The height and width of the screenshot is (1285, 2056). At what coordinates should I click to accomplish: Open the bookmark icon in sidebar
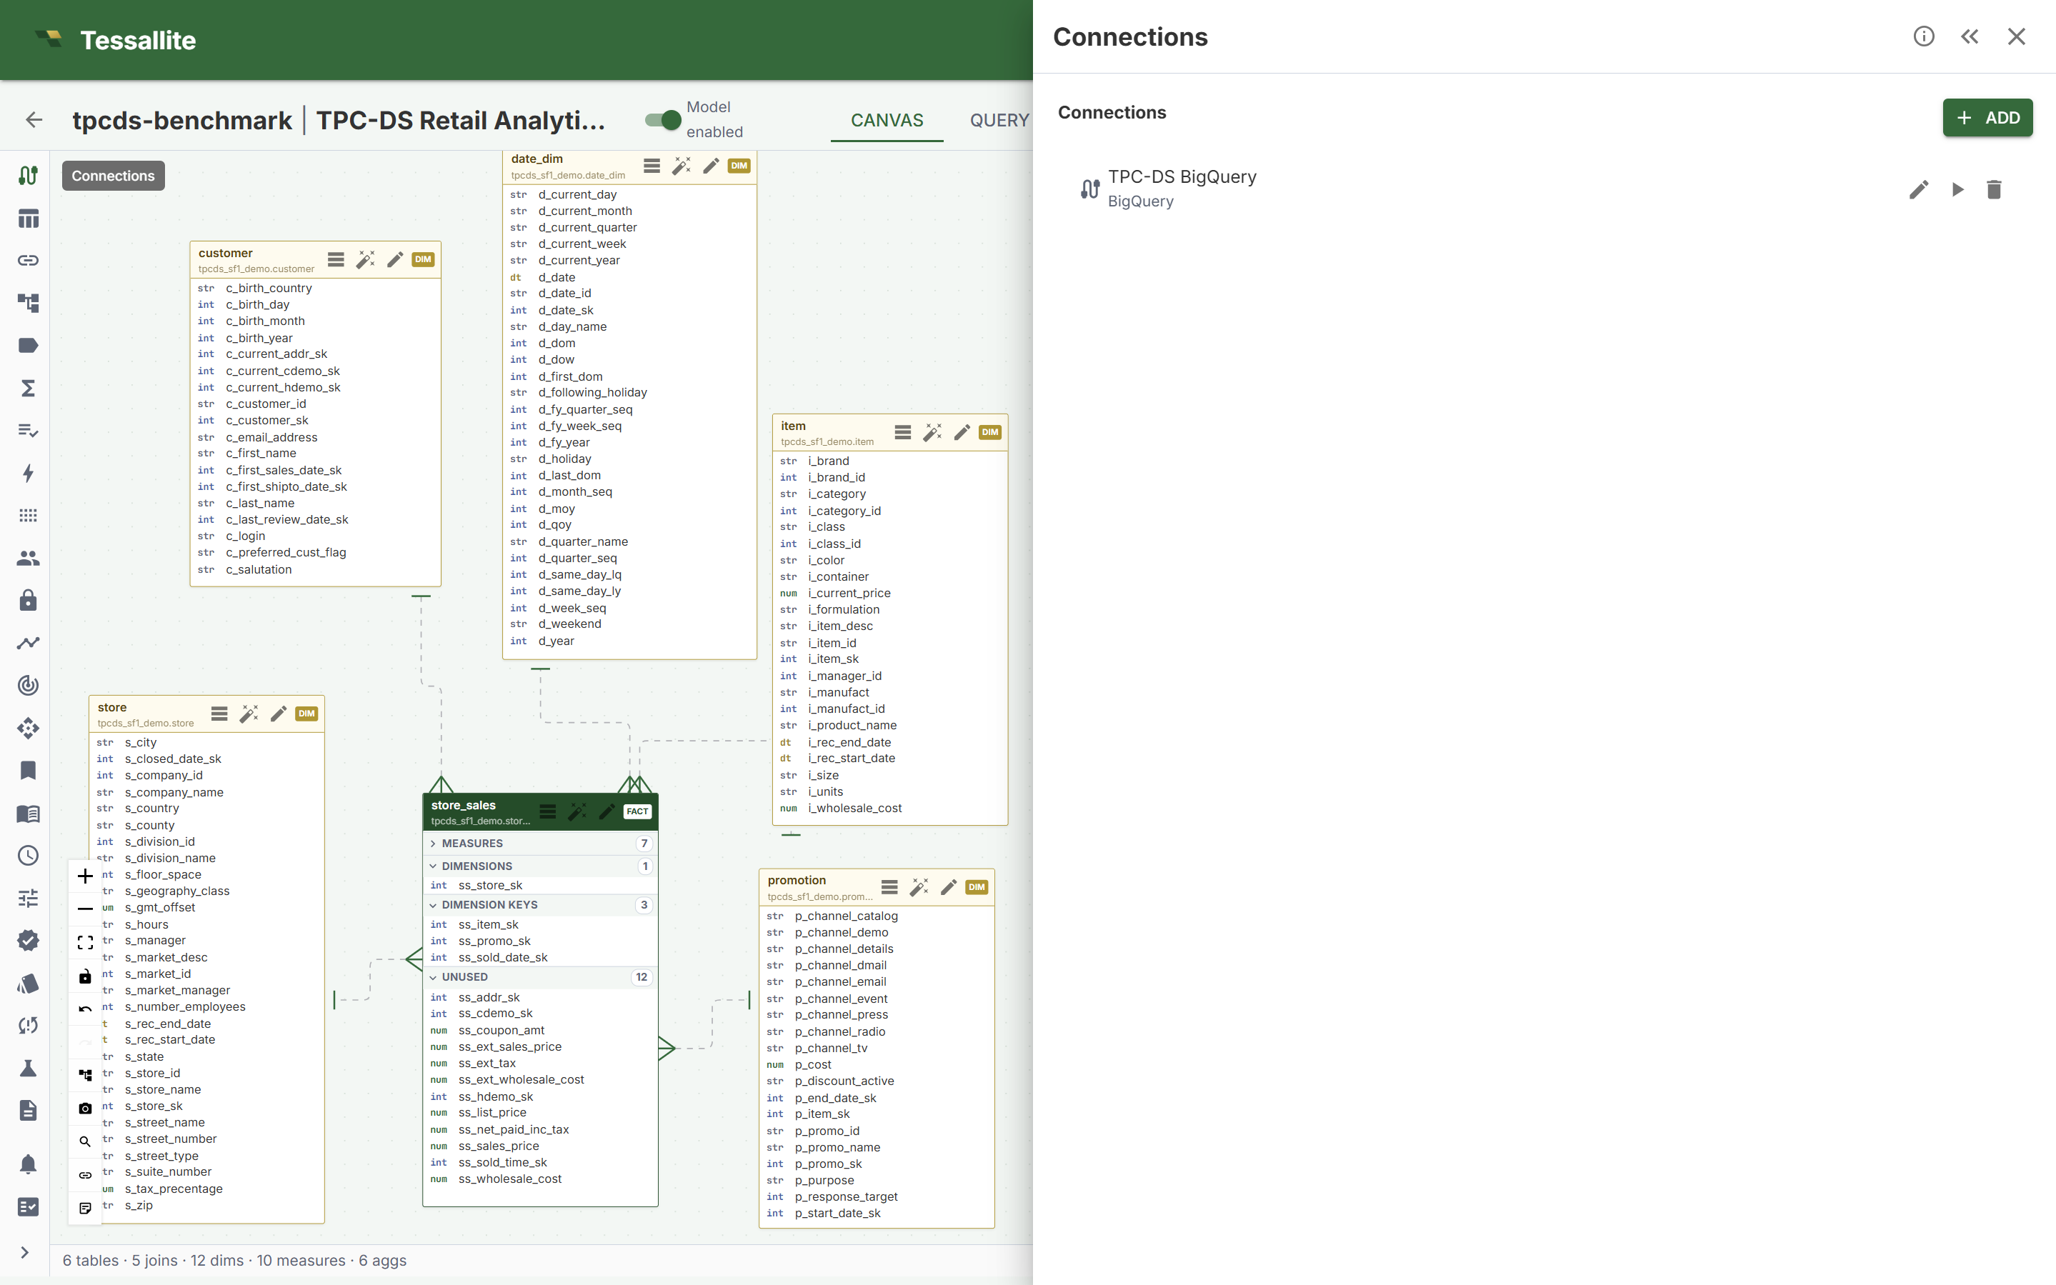pos(28,770)
